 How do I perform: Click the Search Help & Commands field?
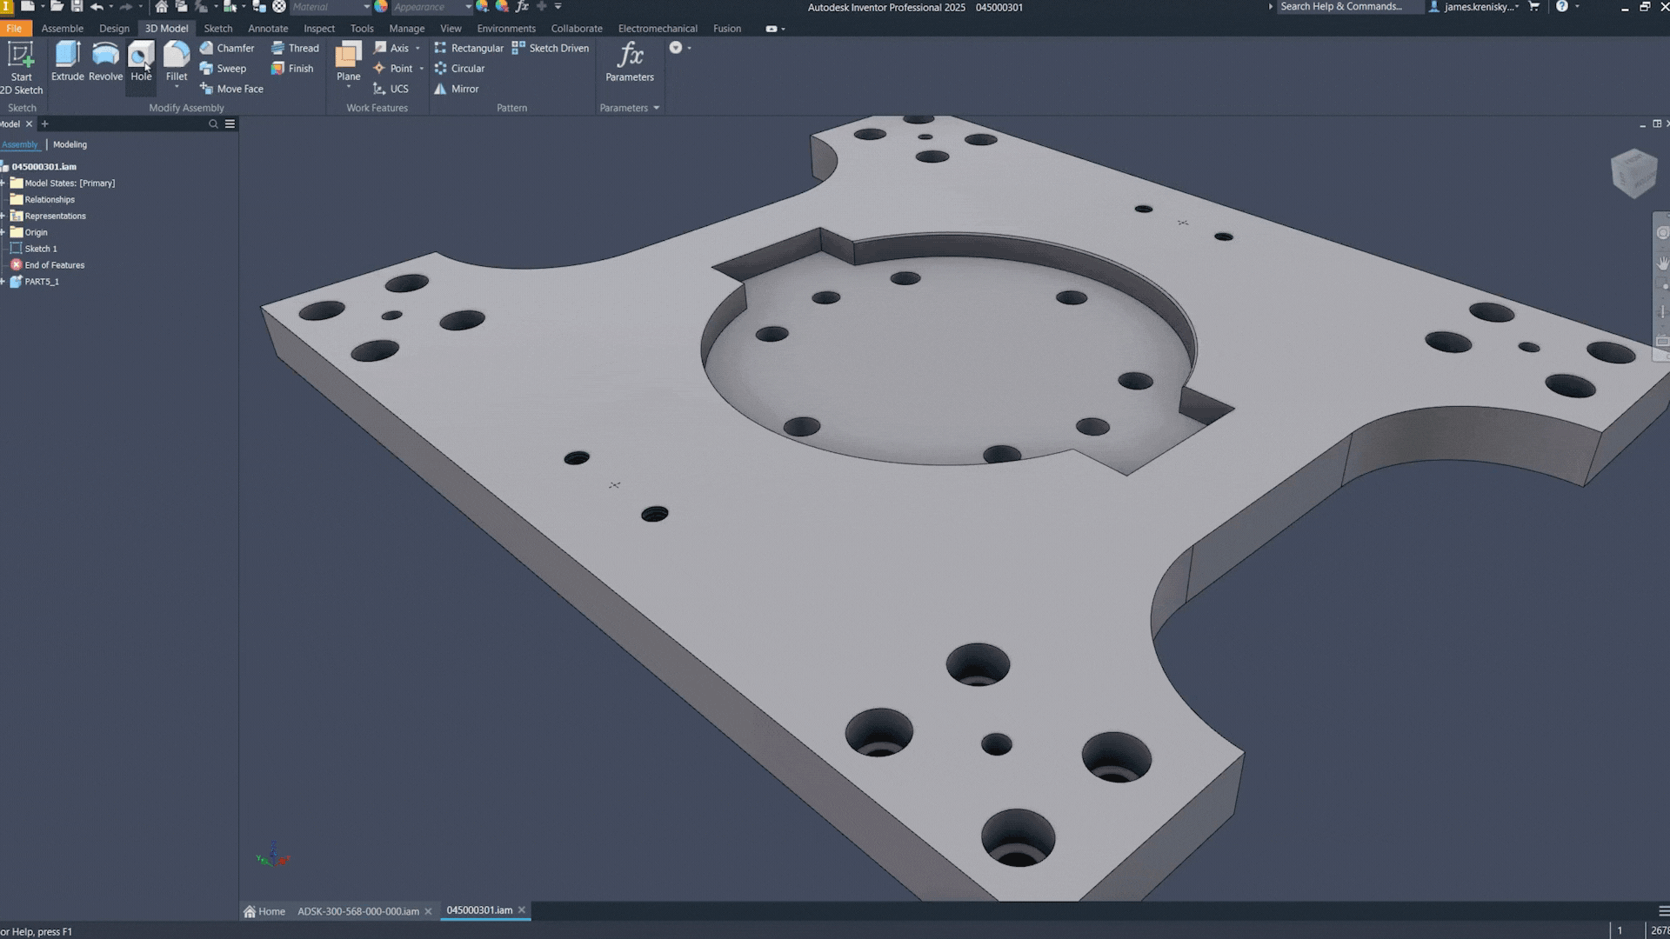[1348, 7]
